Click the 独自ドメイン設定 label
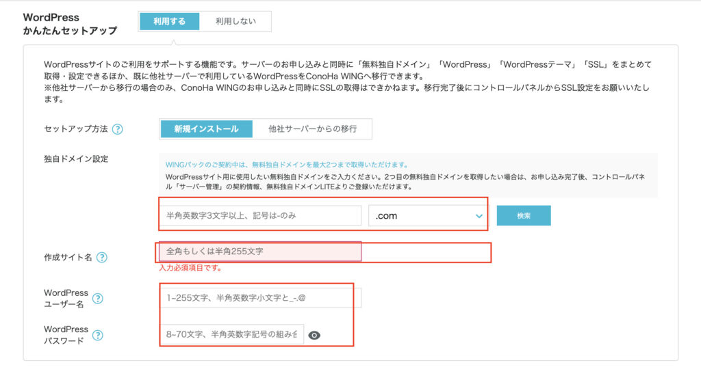 (x=76, y=159)
